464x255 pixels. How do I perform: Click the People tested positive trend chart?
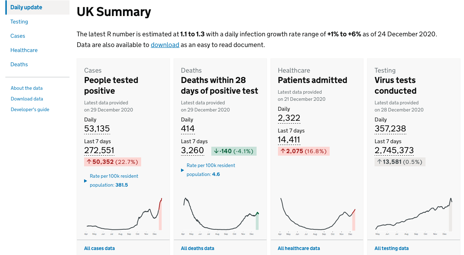[123, 216]
